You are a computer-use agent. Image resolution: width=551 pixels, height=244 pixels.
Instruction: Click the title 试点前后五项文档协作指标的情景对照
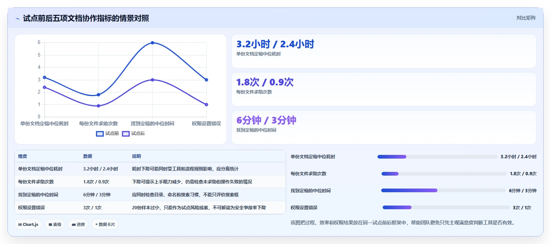pos(86,18)
